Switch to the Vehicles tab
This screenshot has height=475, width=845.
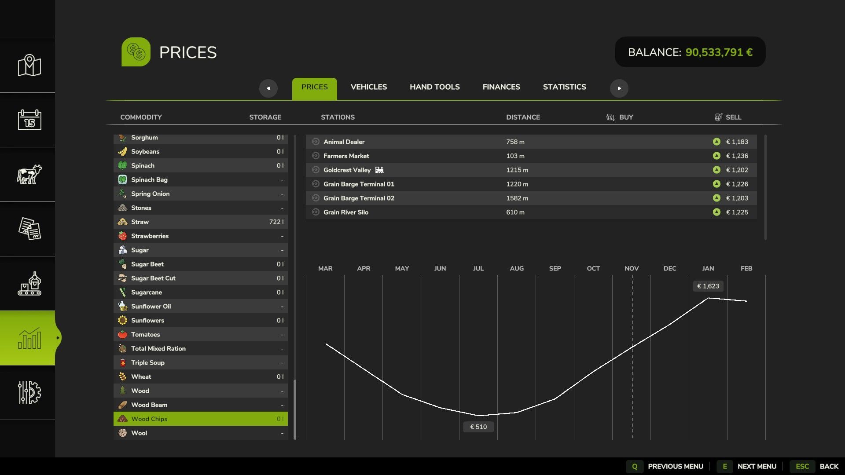[x=368, y=87]
